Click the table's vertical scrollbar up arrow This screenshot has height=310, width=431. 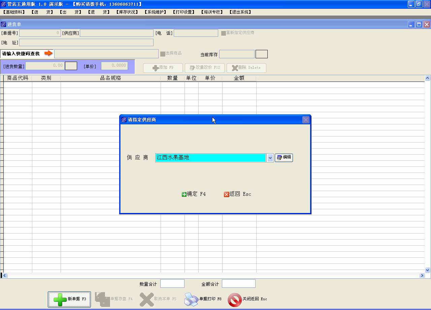point(428,78)
